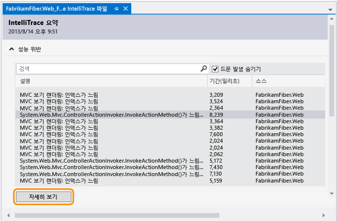This screenshot has height=222, width=337.
Task: Select the row with duration 3,364
Action: click(170, 121)
